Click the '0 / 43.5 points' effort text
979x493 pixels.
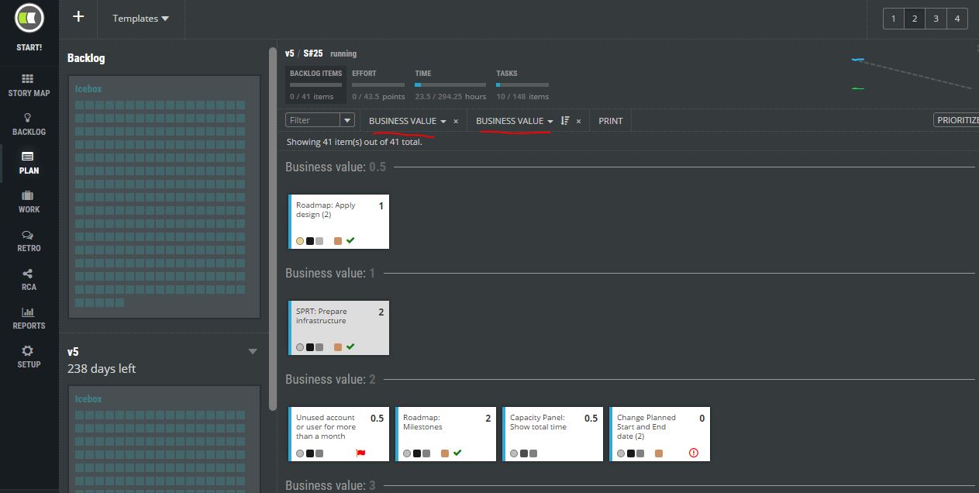(378, 97)
